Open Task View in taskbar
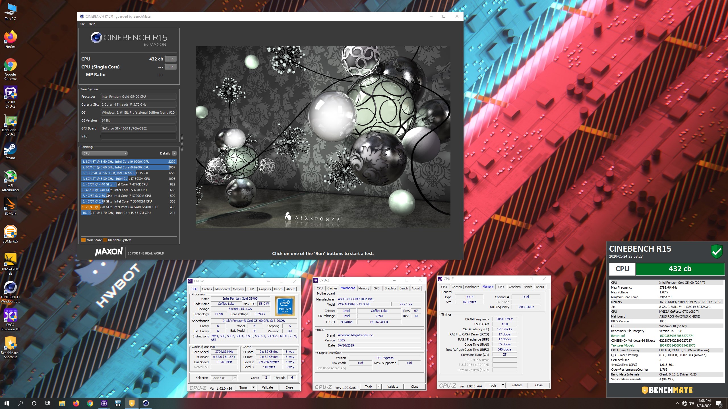The width and height of the screenshot is (728, 409). [x=48, y=403]
